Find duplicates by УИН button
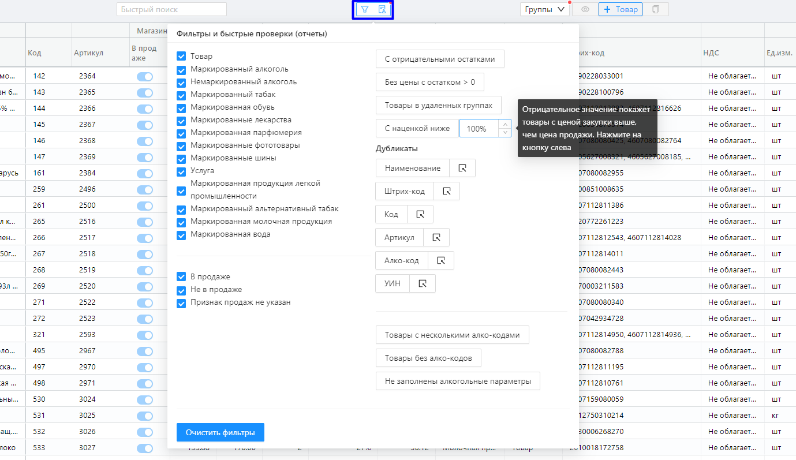796x460 pixels. (x=393, y=283)
